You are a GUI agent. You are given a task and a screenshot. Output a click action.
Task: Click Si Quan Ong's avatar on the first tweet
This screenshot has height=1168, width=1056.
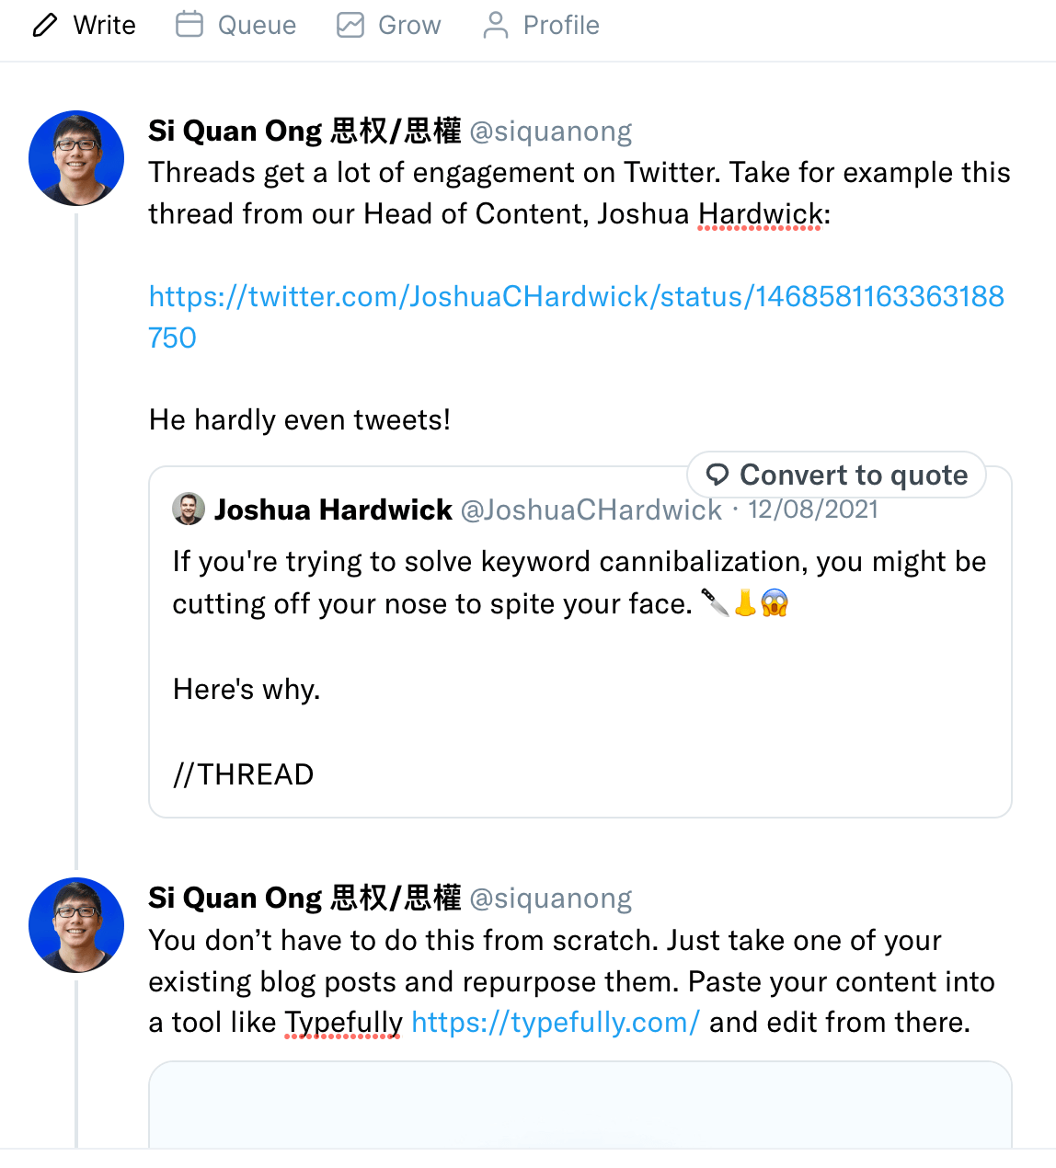pos(76,157)
